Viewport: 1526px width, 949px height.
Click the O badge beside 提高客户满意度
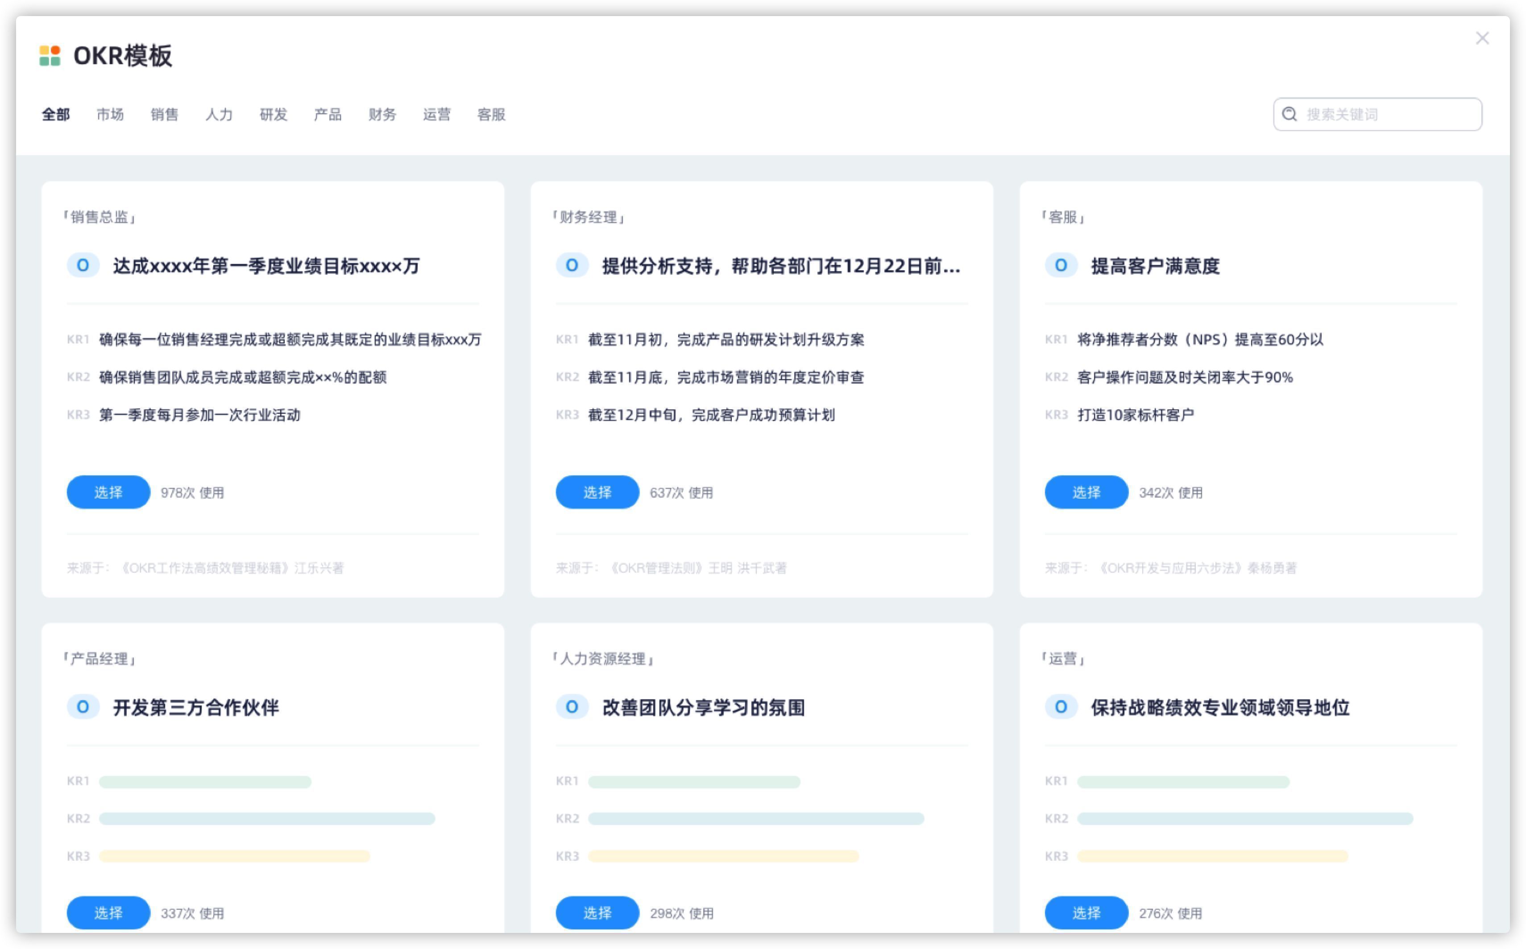(x=1061, y=265)
